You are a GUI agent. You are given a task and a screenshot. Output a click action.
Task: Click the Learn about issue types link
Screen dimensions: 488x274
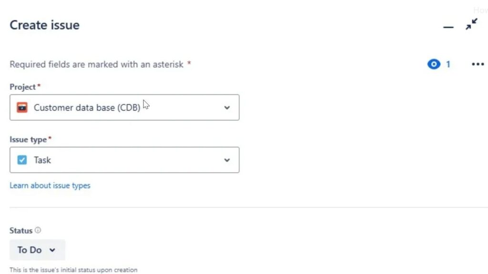[x=50, y=186]
